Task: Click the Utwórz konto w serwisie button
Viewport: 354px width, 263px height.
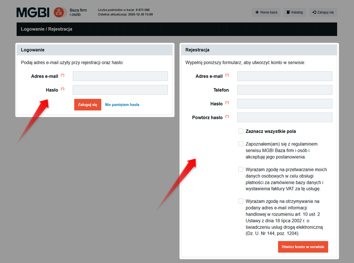Action: [x=303, y=247]
